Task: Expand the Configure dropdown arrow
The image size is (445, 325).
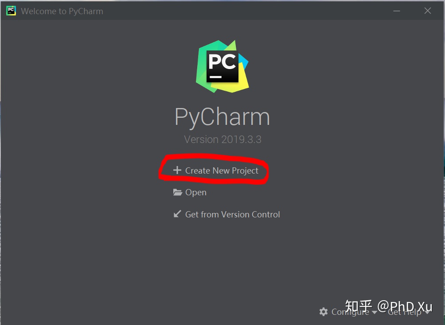Action: pyautogui.click(x=375, y=313)
